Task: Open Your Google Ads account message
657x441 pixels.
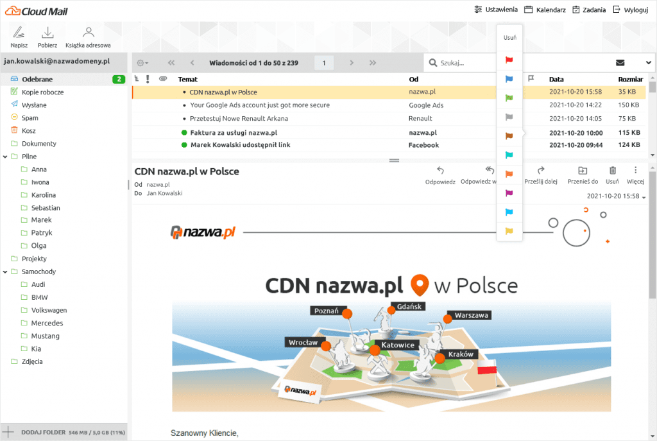Action: point(260,105)
